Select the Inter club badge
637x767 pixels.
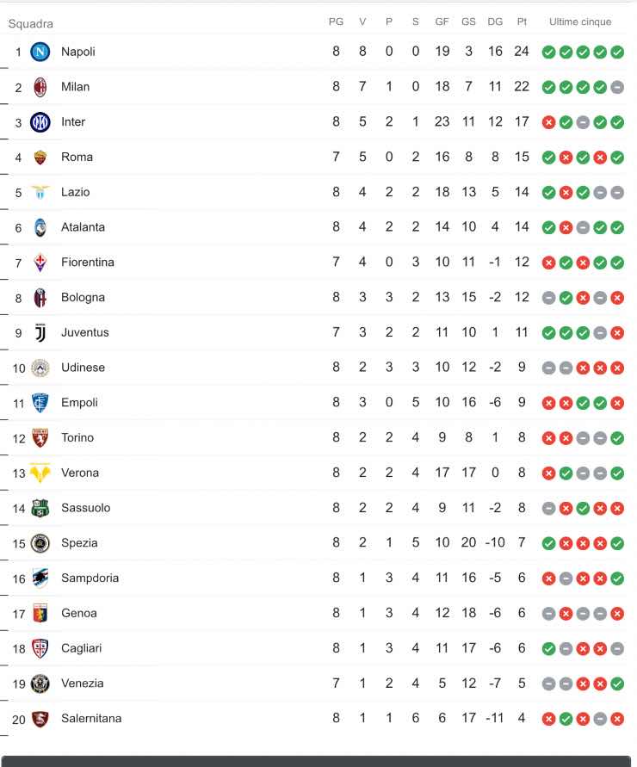coord(40,122)
